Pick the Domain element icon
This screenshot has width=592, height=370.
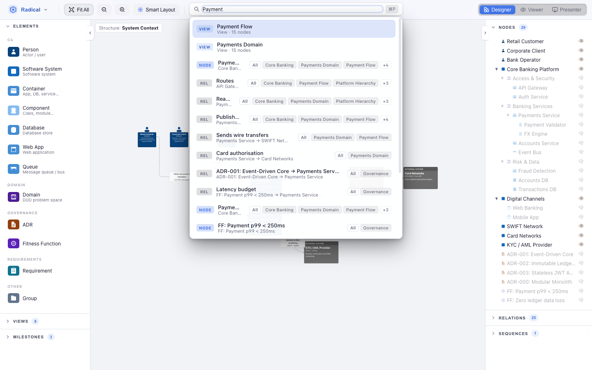[x=14, y=197]
